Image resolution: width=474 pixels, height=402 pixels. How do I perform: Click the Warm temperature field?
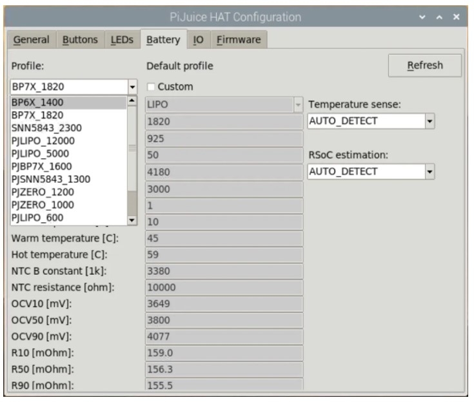224,238
